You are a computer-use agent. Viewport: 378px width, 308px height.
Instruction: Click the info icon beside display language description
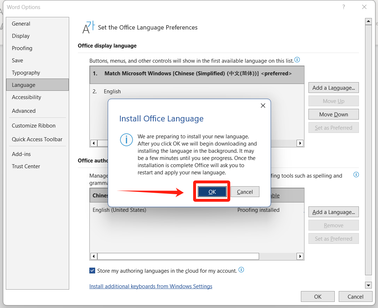pyautogui.click(x=297, y=60)
